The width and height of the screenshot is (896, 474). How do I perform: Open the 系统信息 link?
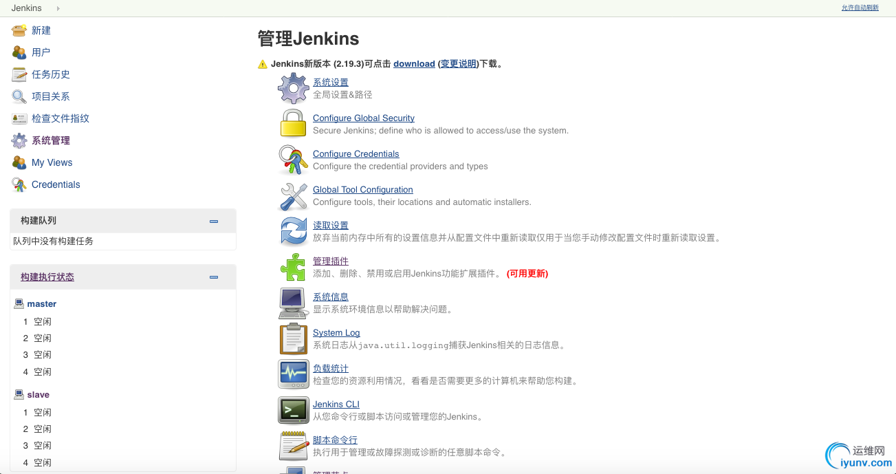coord(331,297)
